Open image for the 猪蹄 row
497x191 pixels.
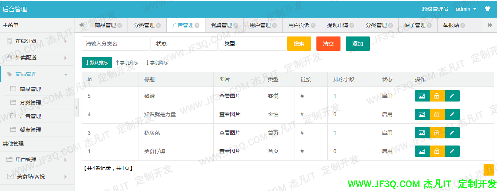(x=422, y=96)
